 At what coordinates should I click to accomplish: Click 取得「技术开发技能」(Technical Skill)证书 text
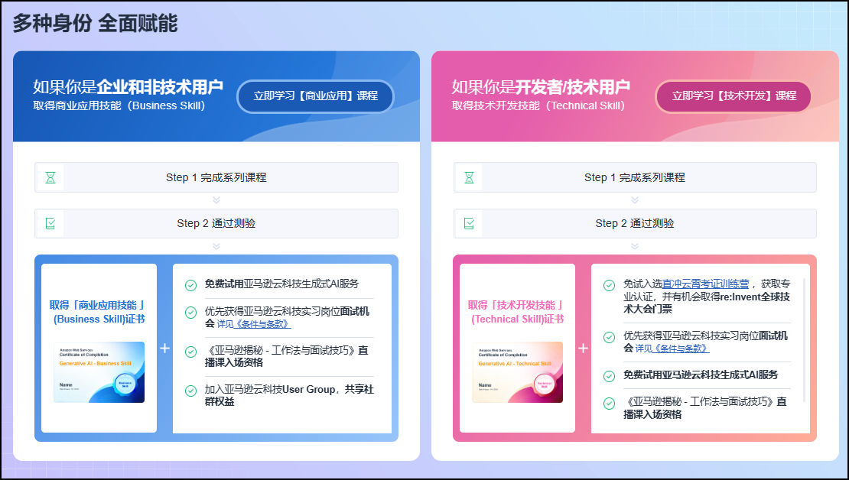516,313
